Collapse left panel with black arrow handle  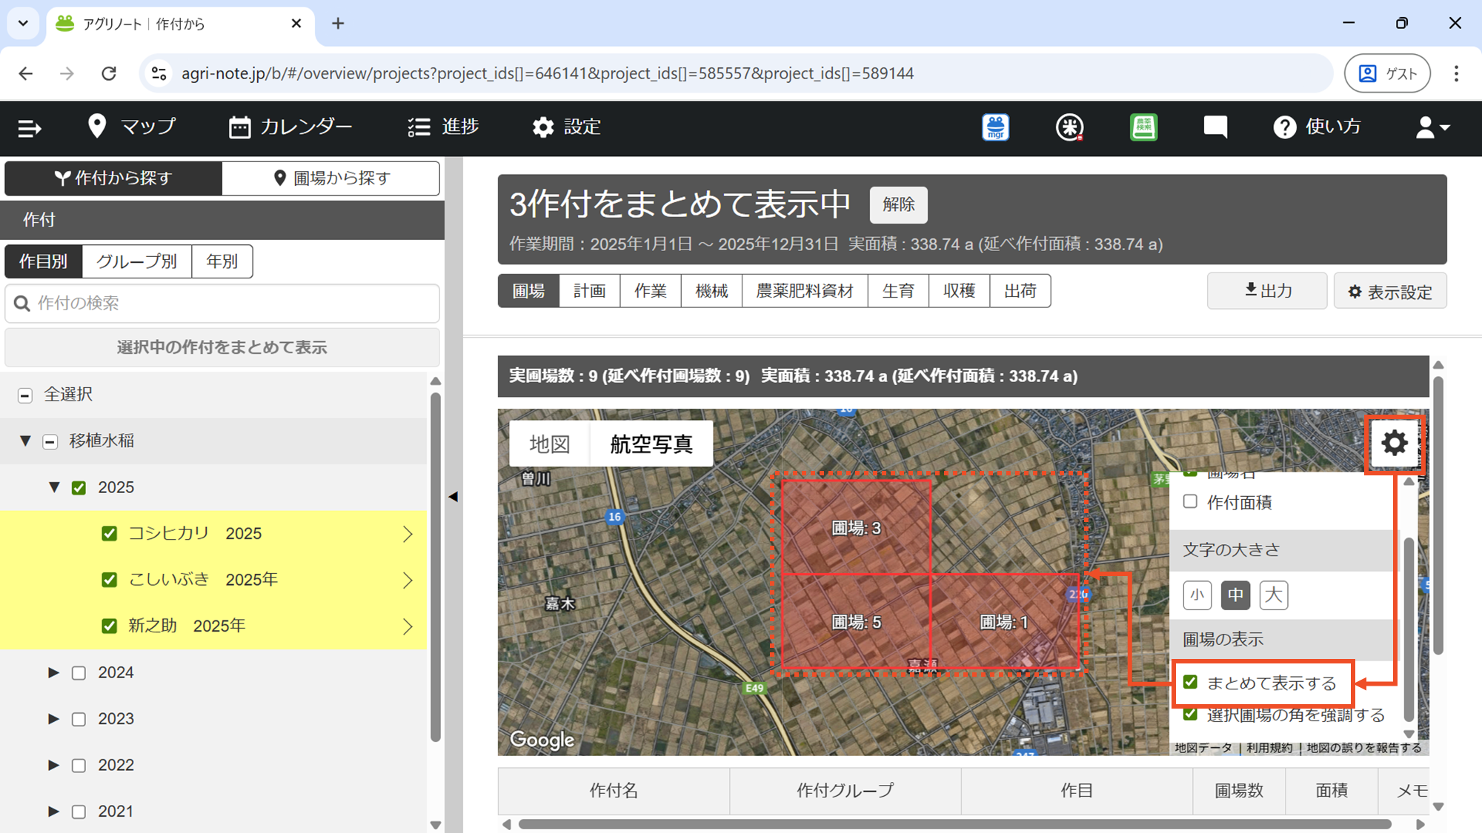[453, 497]
